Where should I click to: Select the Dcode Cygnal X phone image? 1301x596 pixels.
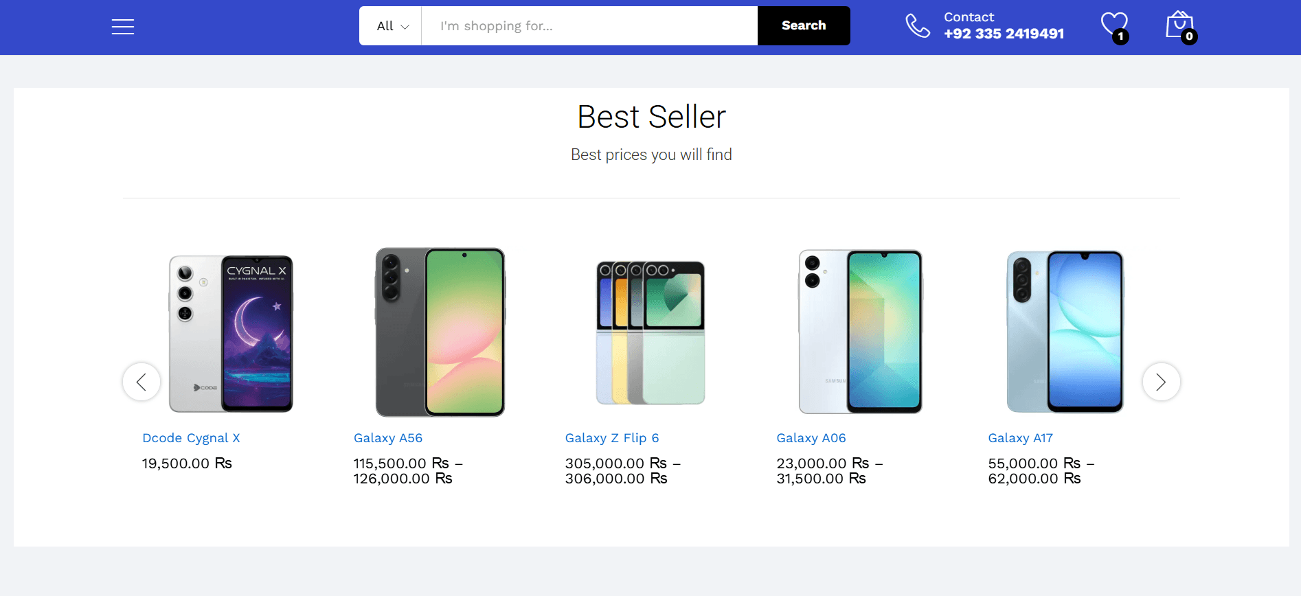click(231, 333)
